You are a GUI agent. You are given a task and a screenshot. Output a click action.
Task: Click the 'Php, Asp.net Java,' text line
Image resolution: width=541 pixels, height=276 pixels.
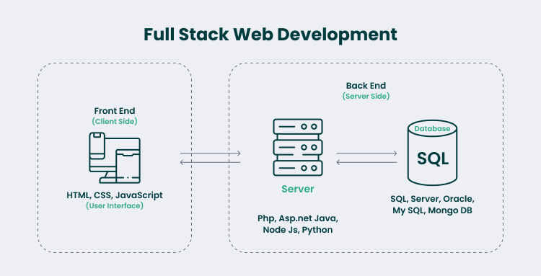tap(298, 218)
